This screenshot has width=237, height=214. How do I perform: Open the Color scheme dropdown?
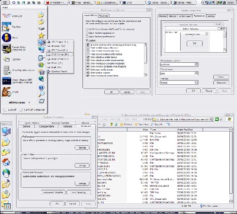pos(196,74)
